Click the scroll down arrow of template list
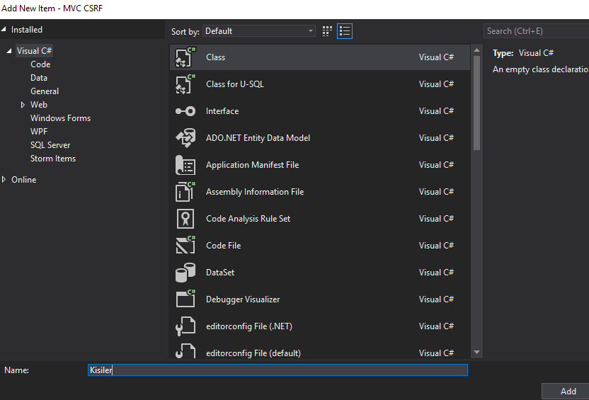The image size is (589, 400). pyautogui.click(x=476, y=353)
